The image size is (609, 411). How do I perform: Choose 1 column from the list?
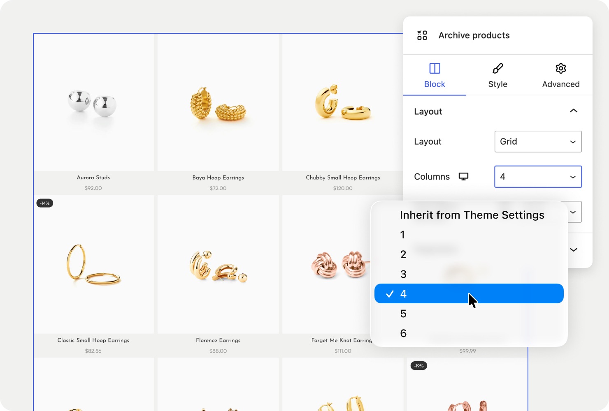click(469, 235)
